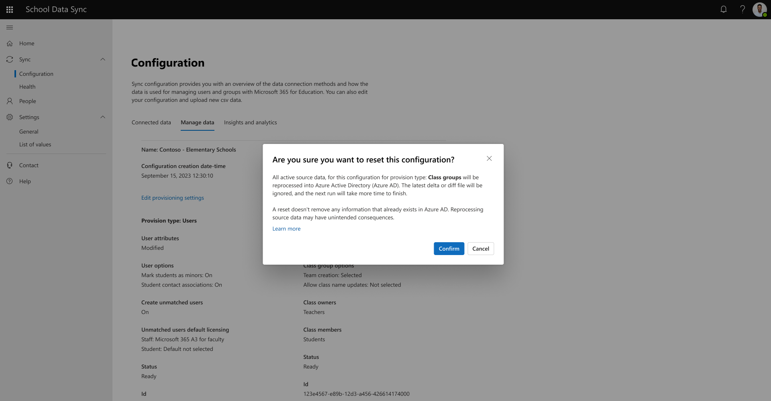771x401 pixels.
Task: Open Contact in the sidebar
Action: coord(29,165)
